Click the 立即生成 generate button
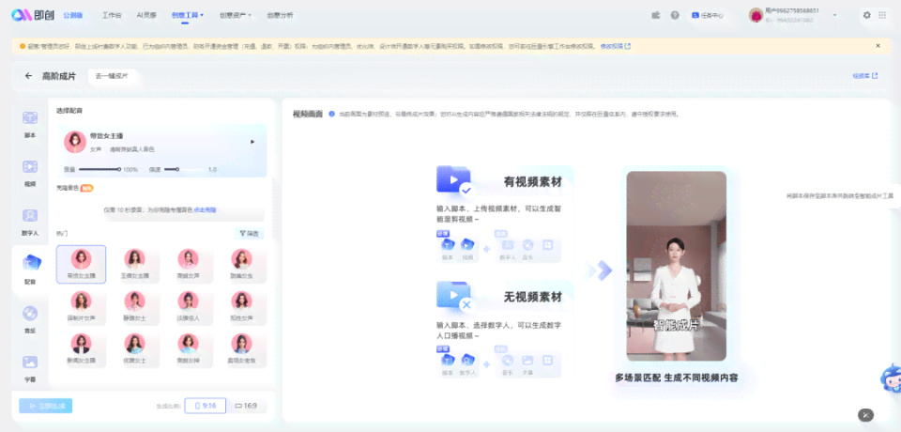 pos(45,406)
